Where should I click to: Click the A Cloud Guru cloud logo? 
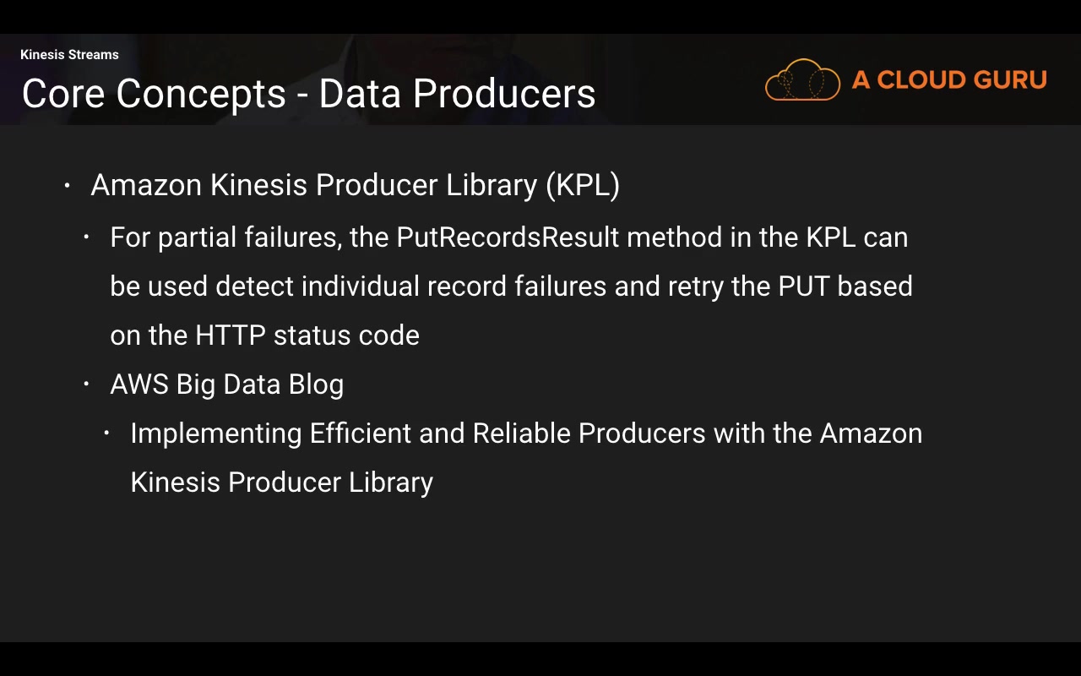802,81
